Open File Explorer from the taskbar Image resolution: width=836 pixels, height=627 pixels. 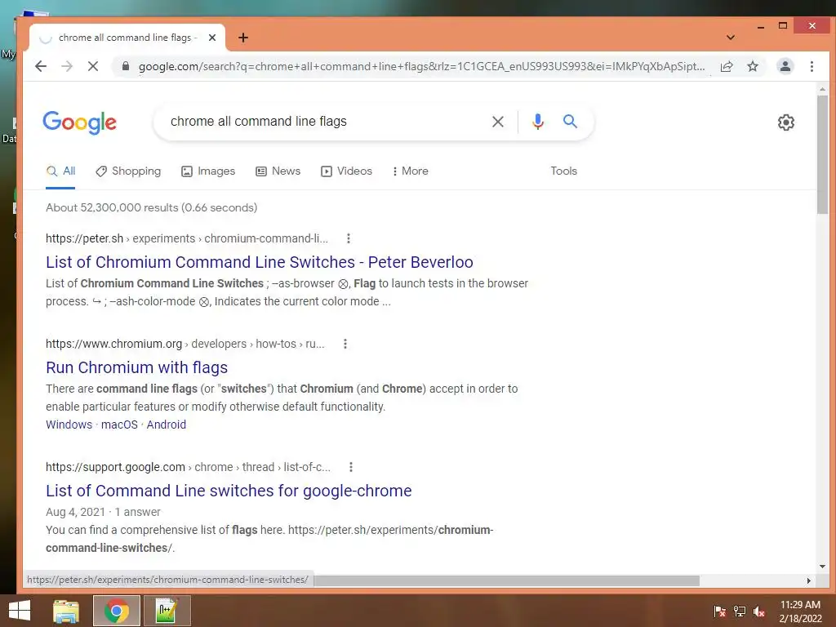pos(66,611)
